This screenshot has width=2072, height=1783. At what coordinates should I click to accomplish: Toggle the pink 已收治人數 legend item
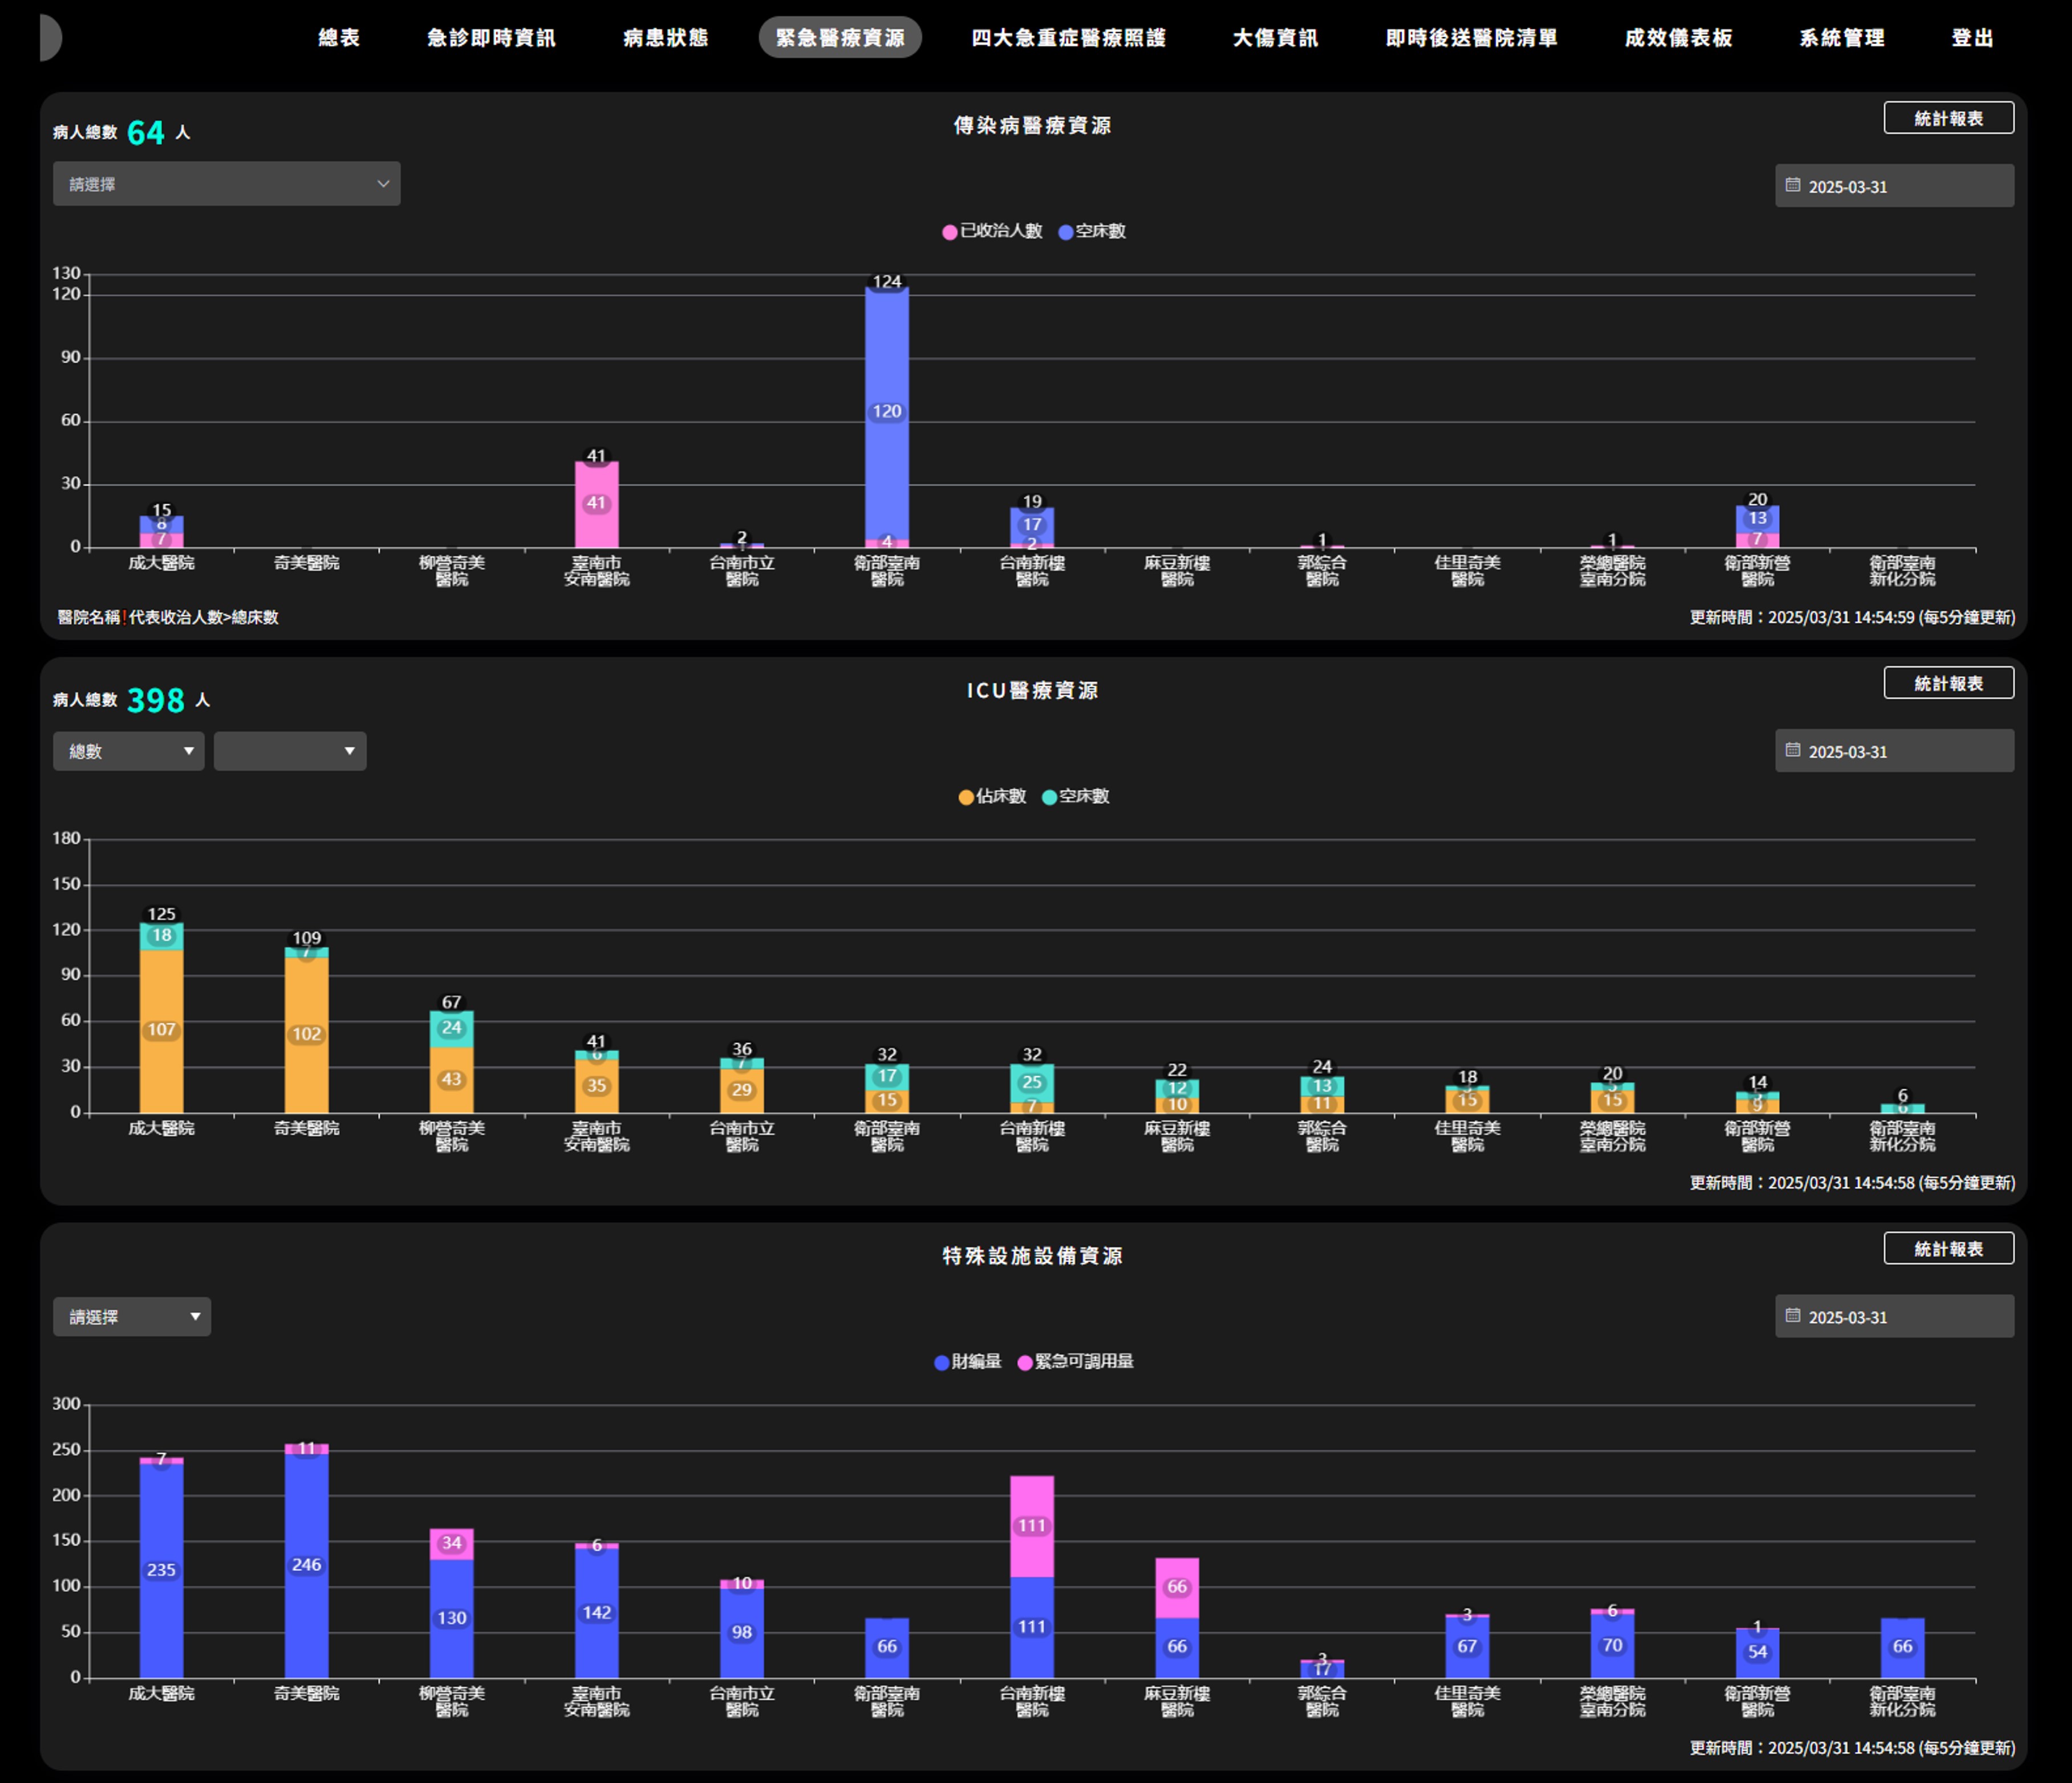(x=992, y=231)
